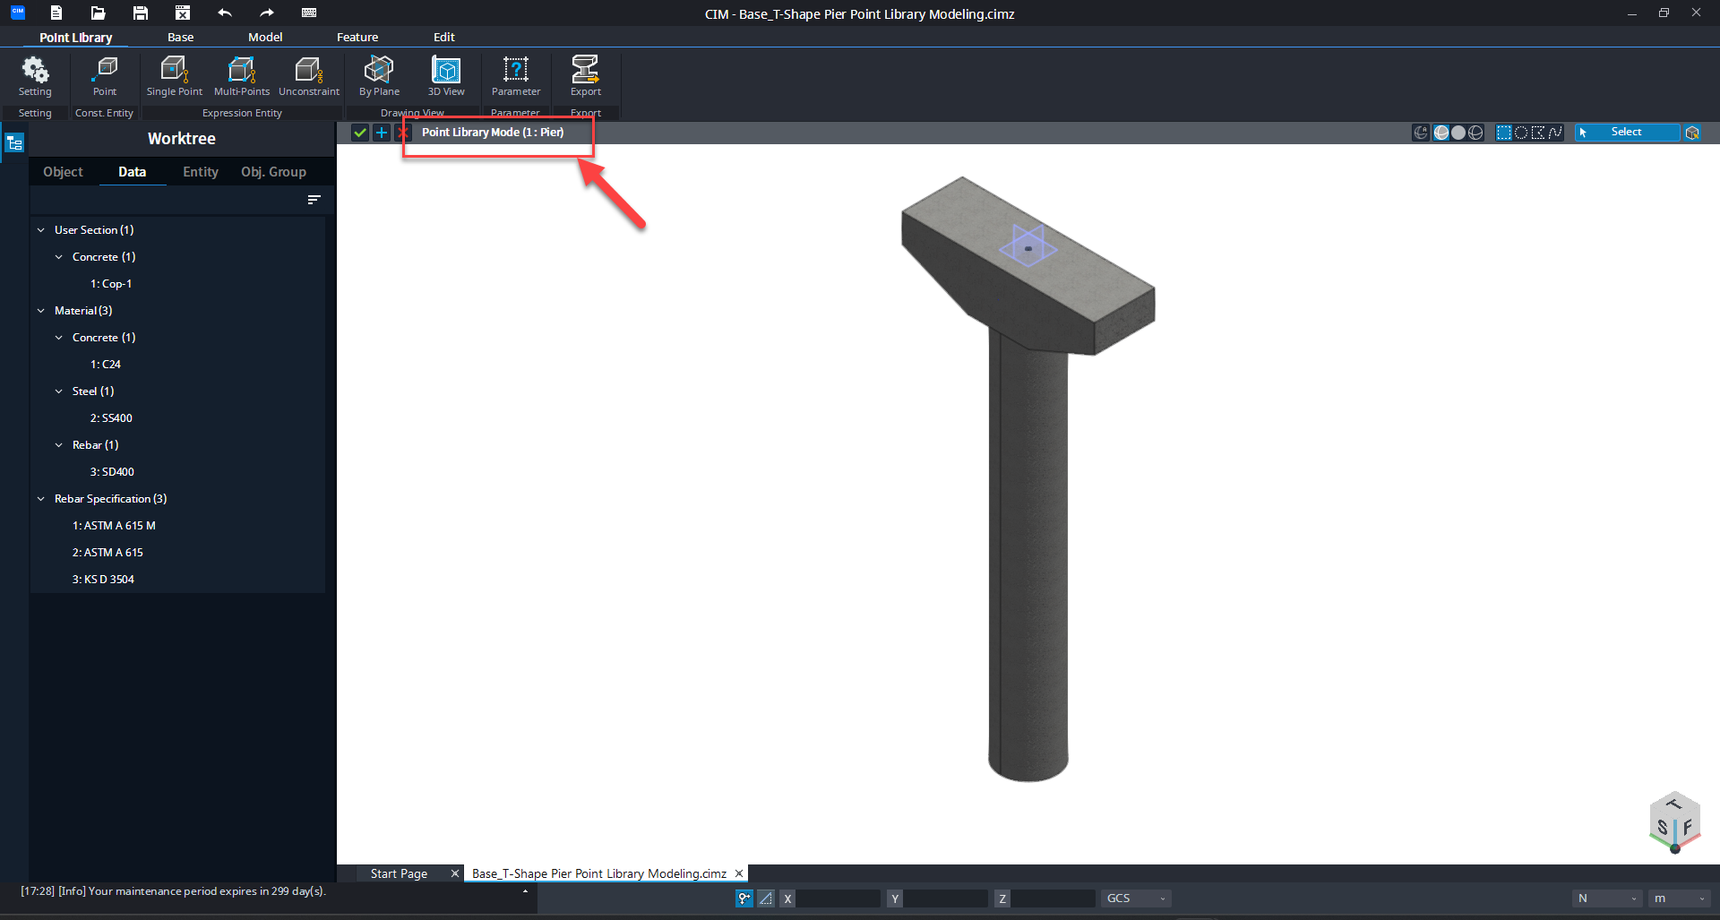
Task: Open the GCS coordinate system dropdown
Action: (1135, 899)
